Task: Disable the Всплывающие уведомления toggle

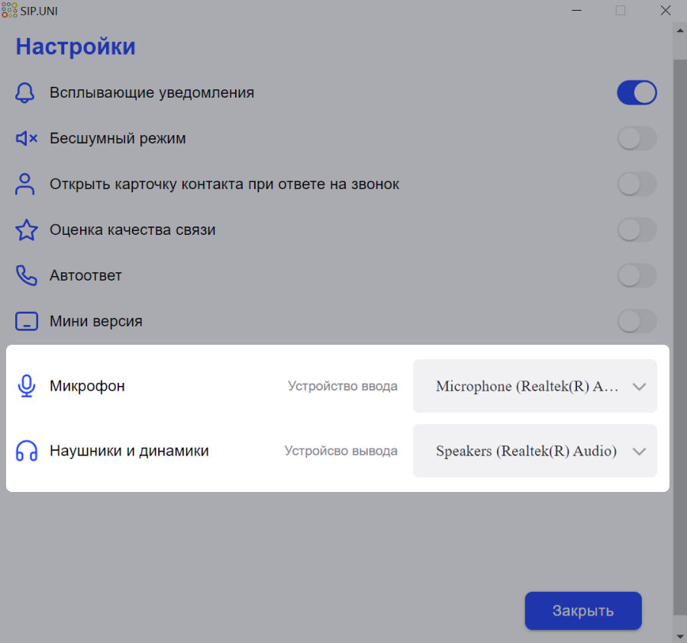Action: 637,93
